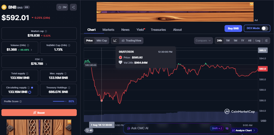Viewport: 274px width, 135px height.
Task: Expand FDV details chevron
Action: tap(46, 64)
